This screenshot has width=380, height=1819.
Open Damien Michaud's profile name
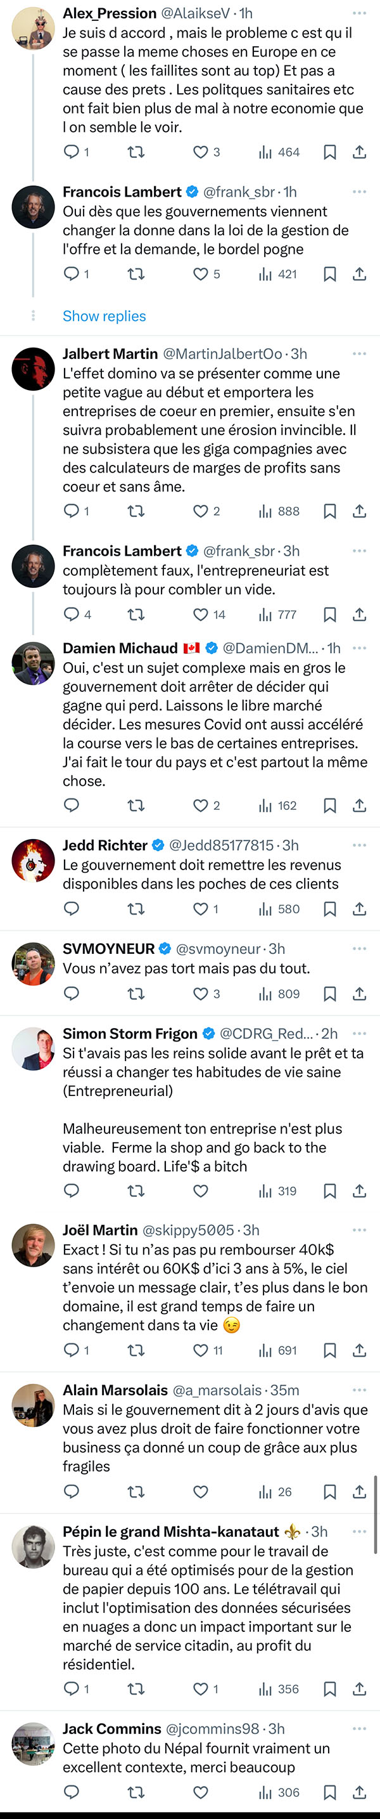(x=120, y=648)
